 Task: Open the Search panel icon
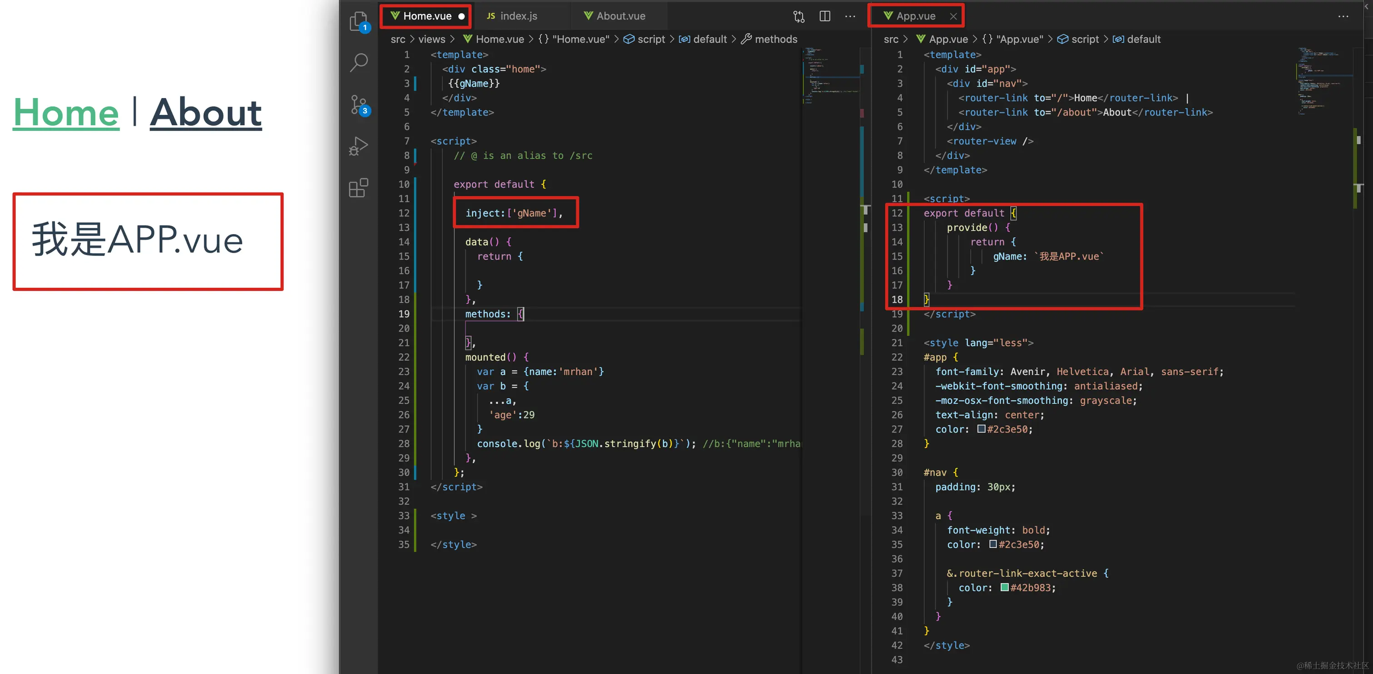point(359,62)
